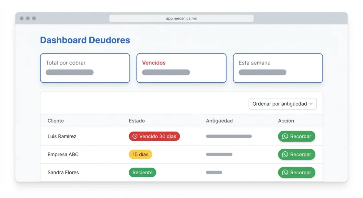This screenshot has width=363, height=198.
Task: Click the Acción column header
Action: click(286, 121)
